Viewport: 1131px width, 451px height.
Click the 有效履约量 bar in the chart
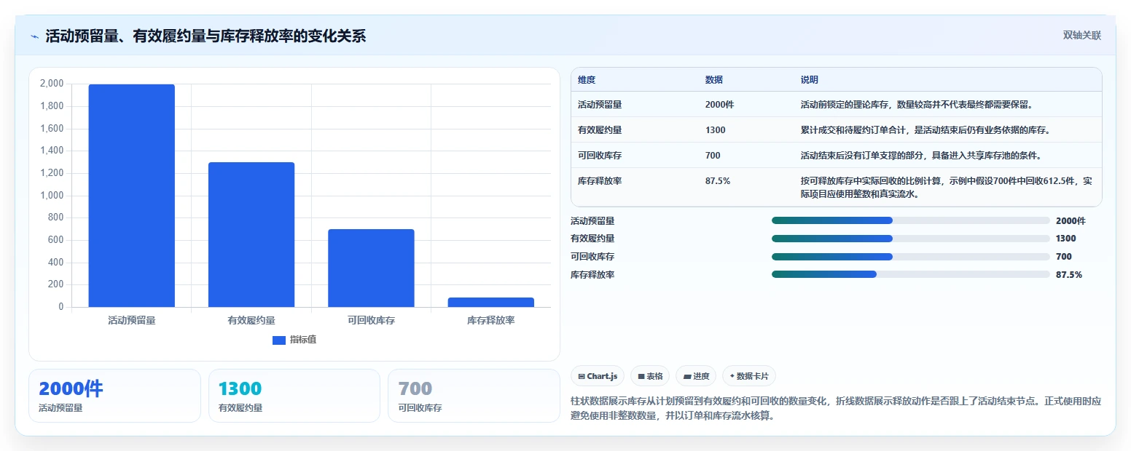[251, 234]
